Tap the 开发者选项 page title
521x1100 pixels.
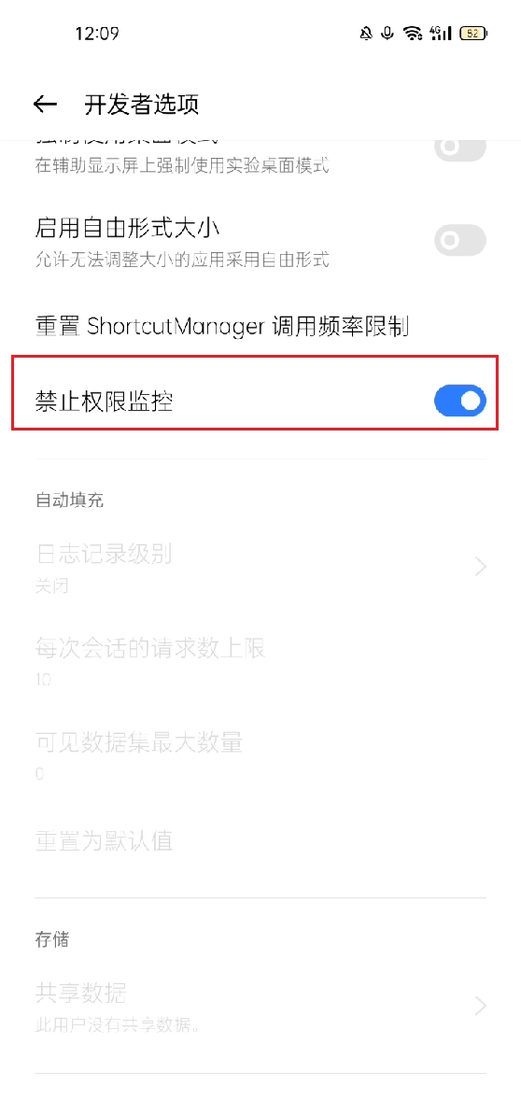(142, 105)
